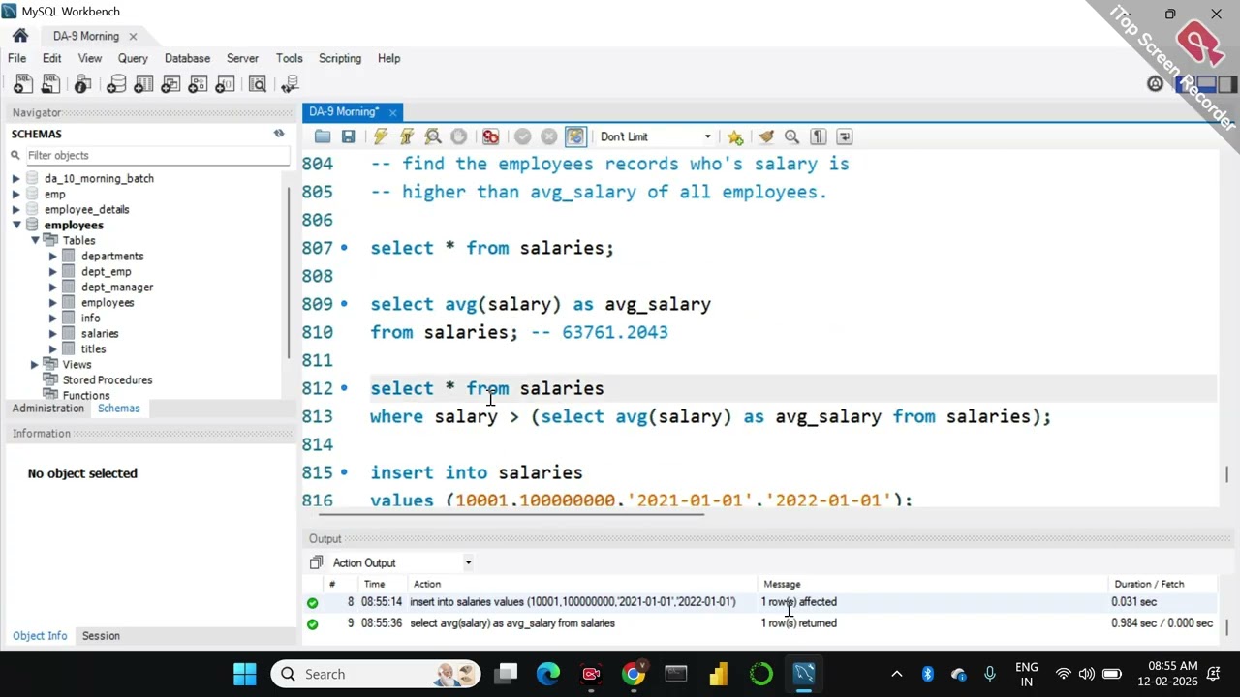The height and width of the screenshot is (697, 1240).
Task: Open Power BI from taskbar
Action: pyautogui.click(x=719, y=674)
